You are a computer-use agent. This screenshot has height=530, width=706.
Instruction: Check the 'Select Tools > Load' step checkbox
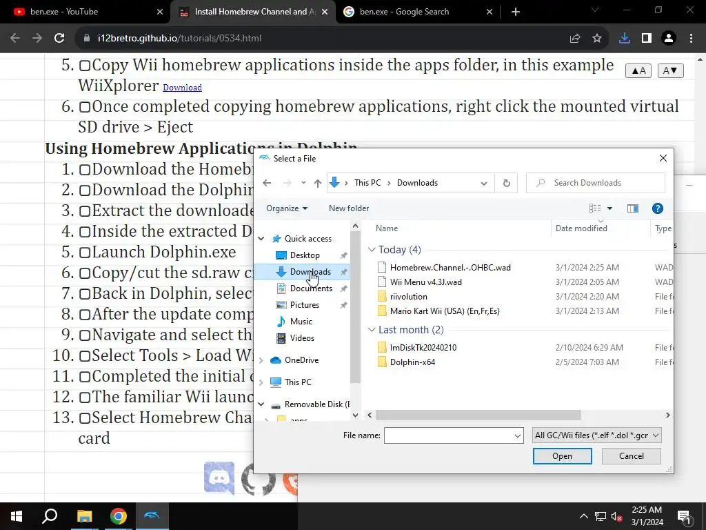pos(85,357)
